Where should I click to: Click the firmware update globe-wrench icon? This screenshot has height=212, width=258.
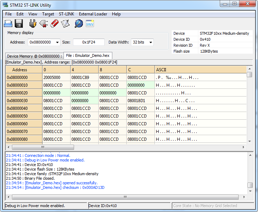(79, 24)
